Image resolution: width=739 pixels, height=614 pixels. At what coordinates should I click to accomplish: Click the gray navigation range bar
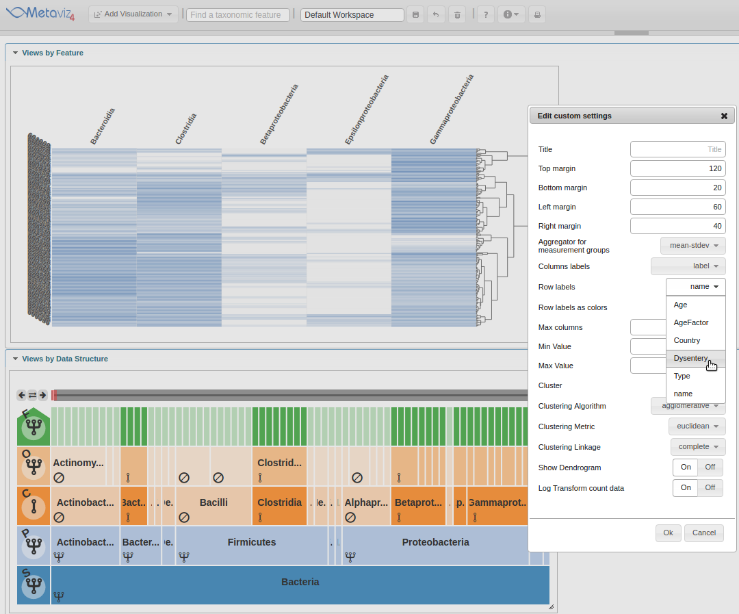(x=292, y=395)
